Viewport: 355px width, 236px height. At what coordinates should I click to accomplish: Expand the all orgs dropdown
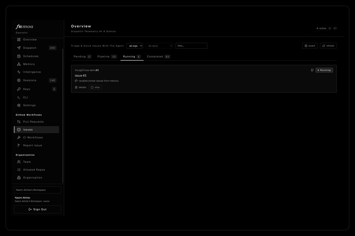point(135,46)
